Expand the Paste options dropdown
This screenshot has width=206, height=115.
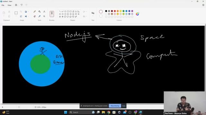point(4,16)
